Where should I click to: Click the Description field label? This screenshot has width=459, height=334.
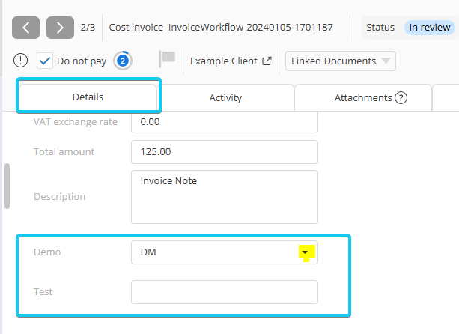point(60,196)
